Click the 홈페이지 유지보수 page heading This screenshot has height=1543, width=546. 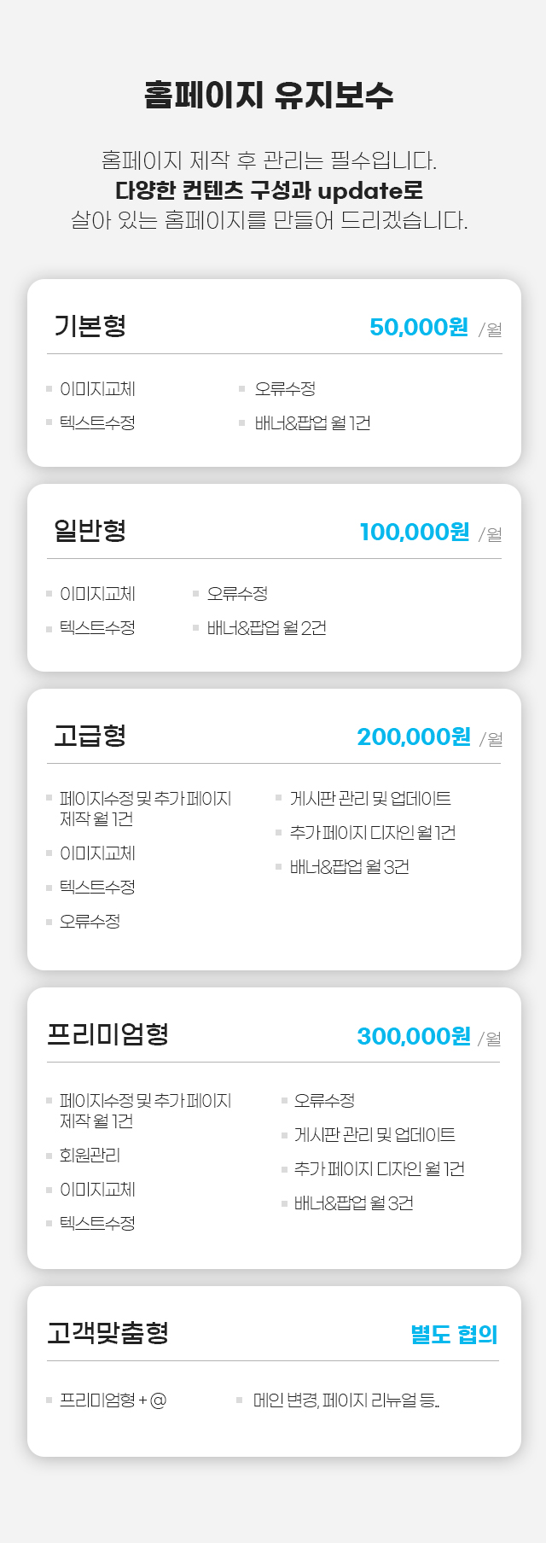269,94
